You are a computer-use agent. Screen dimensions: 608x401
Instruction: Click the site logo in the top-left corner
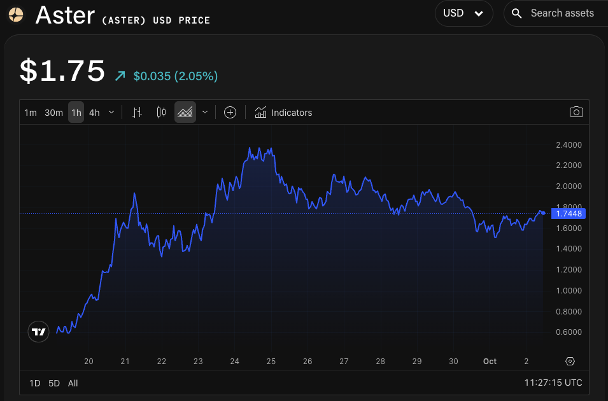(15, 15)
